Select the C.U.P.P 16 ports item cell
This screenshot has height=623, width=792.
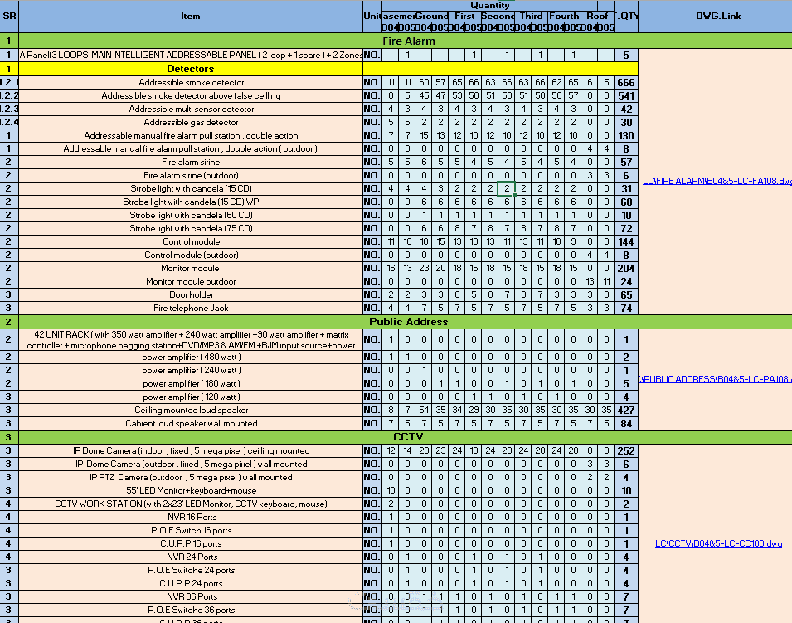tap(191, 543)
